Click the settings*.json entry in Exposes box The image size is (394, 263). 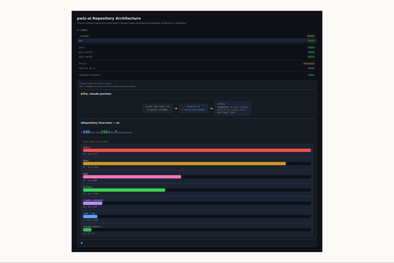point(226,112)
